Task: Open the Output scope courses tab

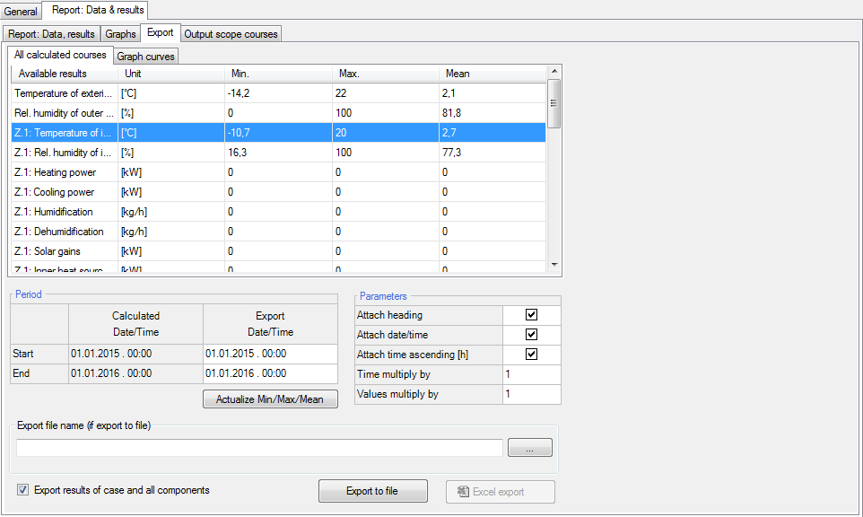Action: tap(231, 34)
